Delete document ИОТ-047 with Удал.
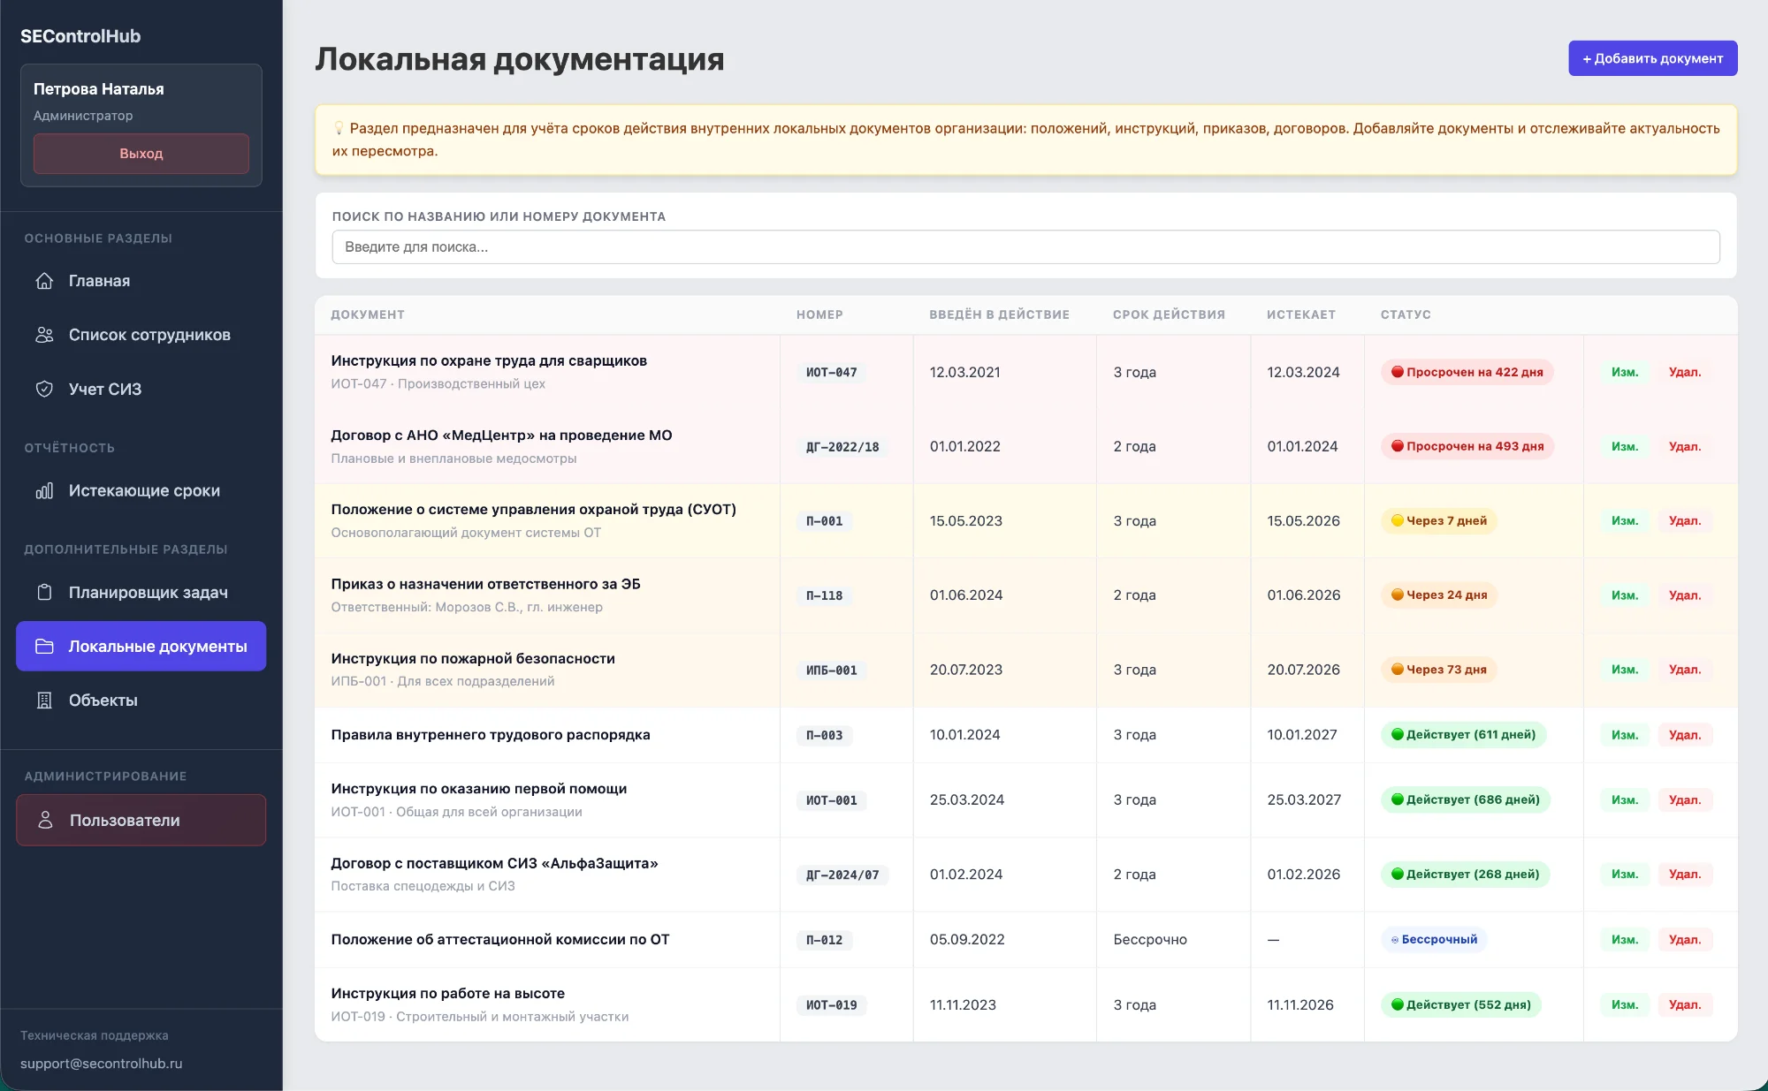 click(x=1684, y=372)
